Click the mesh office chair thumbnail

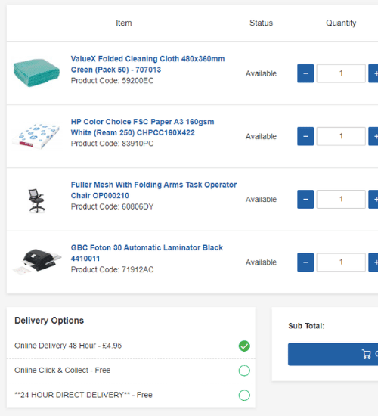coord(36,200)
